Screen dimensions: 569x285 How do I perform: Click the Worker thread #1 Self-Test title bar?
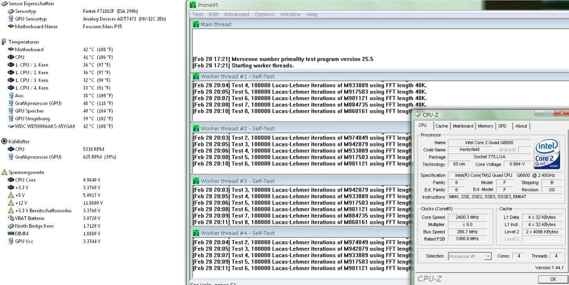coord(380,76)
